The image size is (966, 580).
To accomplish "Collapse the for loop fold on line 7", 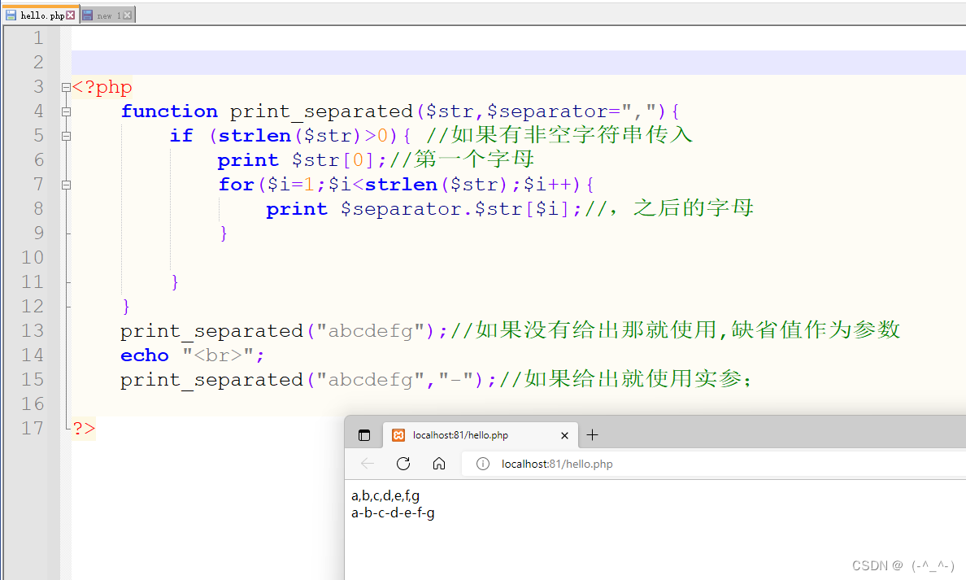I will click(65, 185).
